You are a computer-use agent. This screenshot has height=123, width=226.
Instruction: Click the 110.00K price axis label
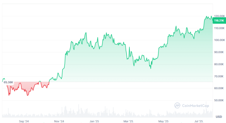(x=219, y=28)
